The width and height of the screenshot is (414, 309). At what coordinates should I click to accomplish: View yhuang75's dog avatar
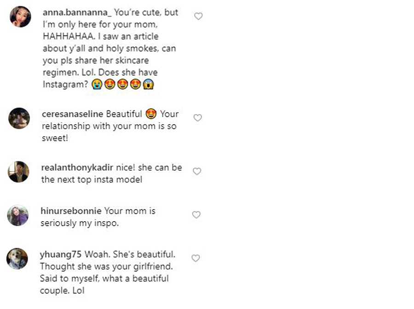pyautogui.click(x=17, y=259)
